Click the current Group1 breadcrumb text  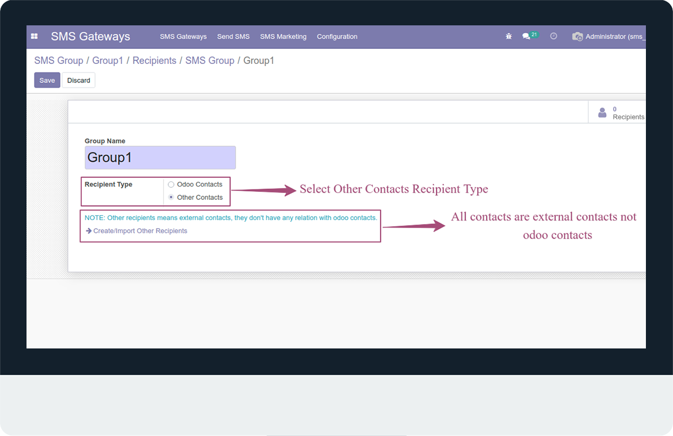click(x=259, y=60)
